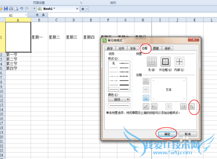
Task: Select row 10 header
Action: point(3,91)
